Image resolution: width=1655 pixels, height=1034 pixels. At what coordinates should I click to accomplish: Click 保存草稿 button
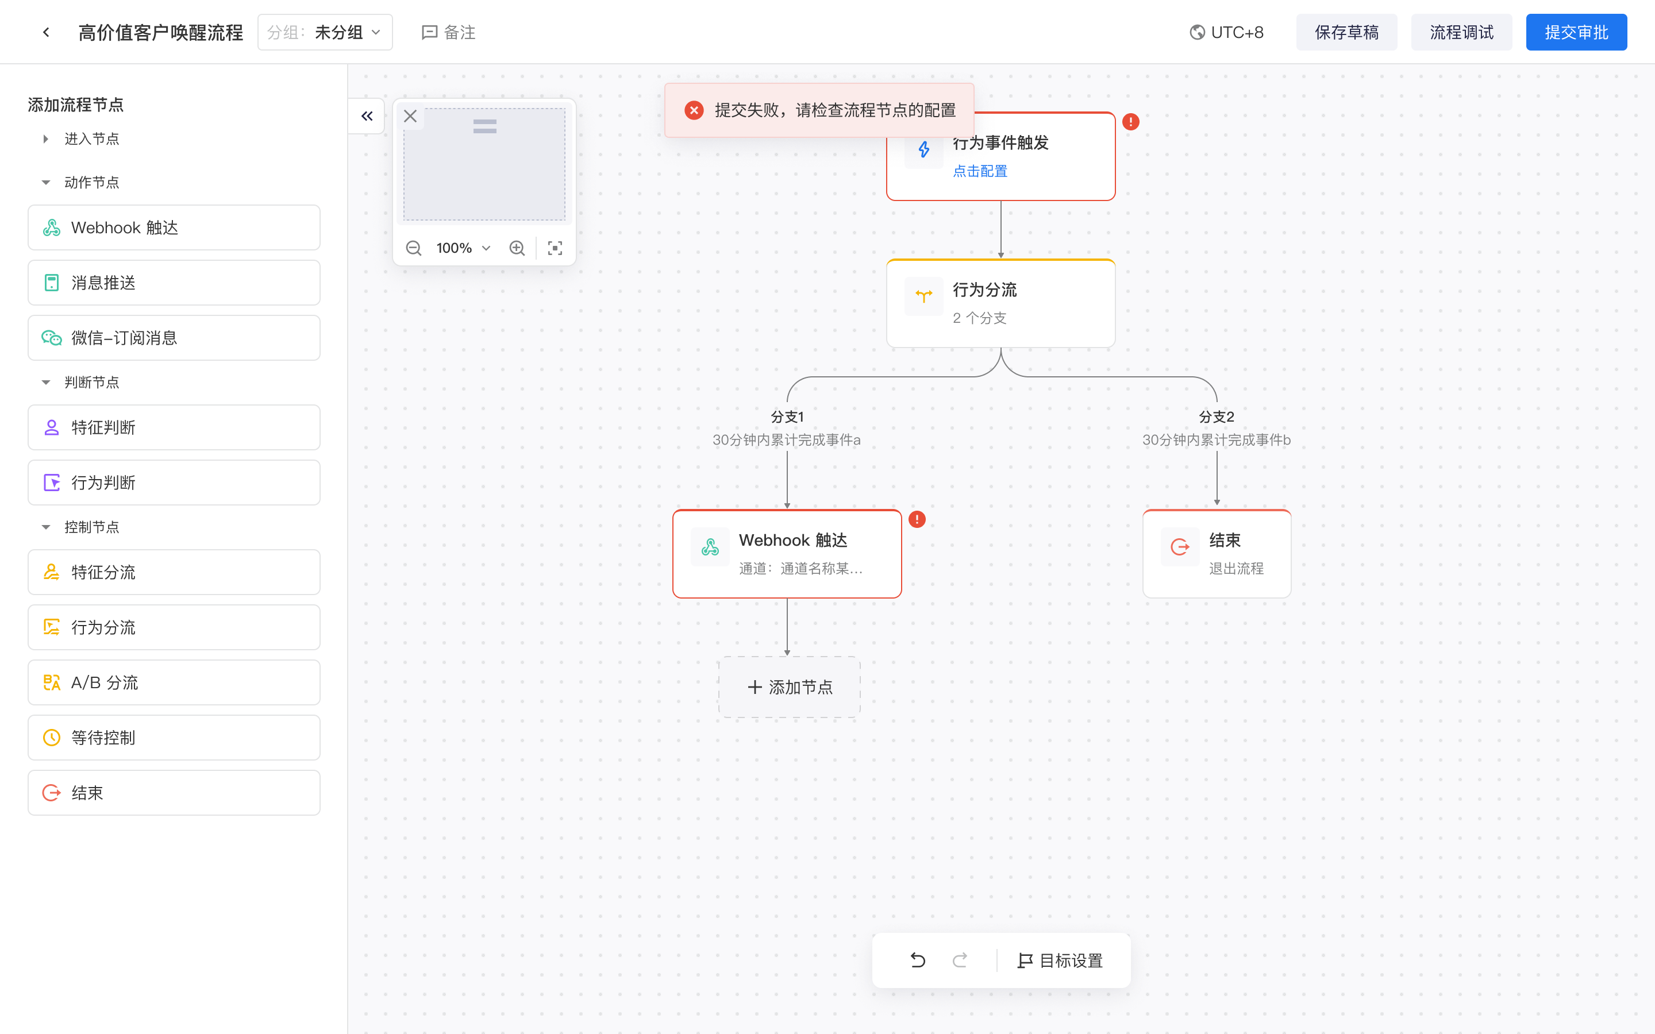(1346, 32)
